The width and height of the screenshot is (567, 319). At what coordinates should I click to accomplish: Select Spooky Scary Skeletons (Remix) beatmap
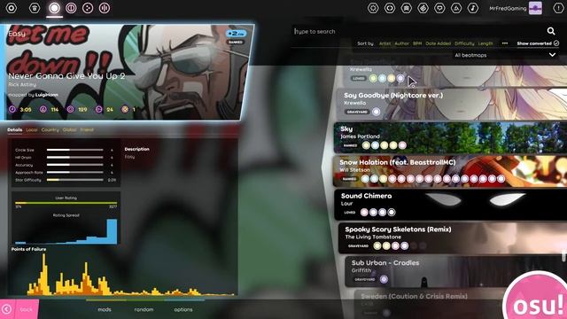[x=453, y=238]
